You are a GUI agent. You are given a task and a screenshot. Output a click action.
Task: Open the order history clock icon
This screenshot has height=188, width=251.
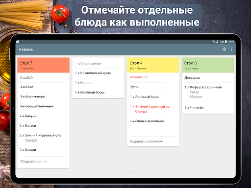pyautogui.click(x=224, y=49)
